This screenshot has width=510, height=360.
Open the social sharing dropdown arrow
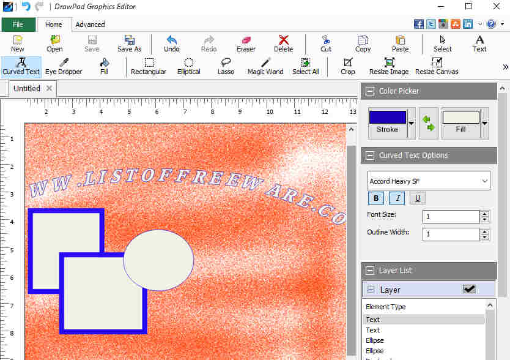pos(480,24)
